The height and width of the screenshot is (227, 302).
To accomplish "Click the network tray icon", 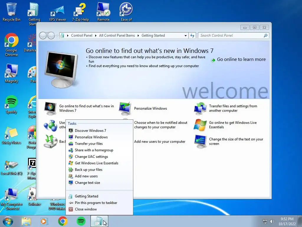I will (265, 221).
